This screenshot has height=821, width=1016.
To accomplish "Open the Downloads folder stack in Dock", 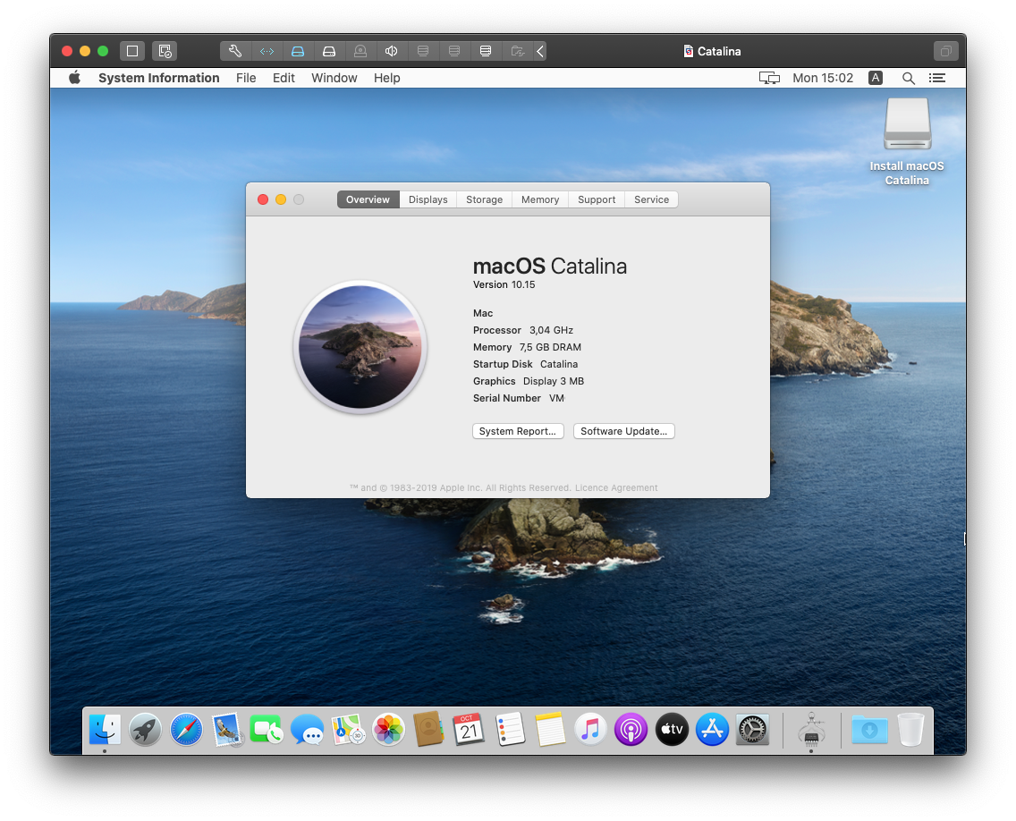I will tap(869, 730).
